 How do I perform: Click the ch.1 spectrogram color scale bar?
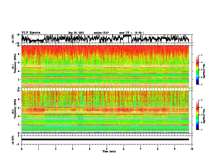coord(197,70)
